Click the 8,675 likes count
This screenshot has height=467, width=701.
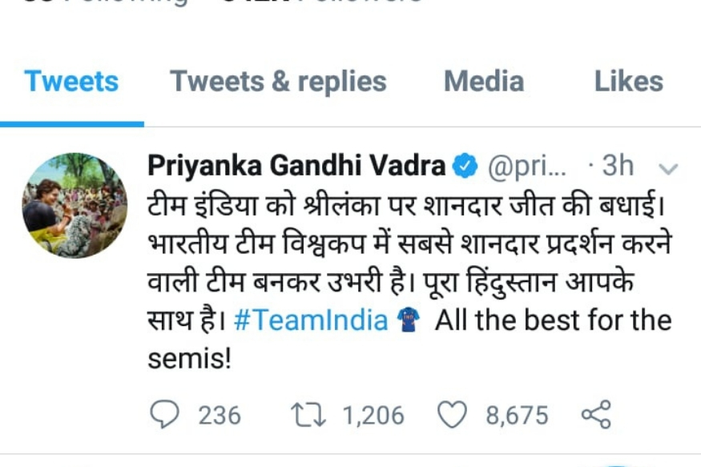(x=517, y=415)
